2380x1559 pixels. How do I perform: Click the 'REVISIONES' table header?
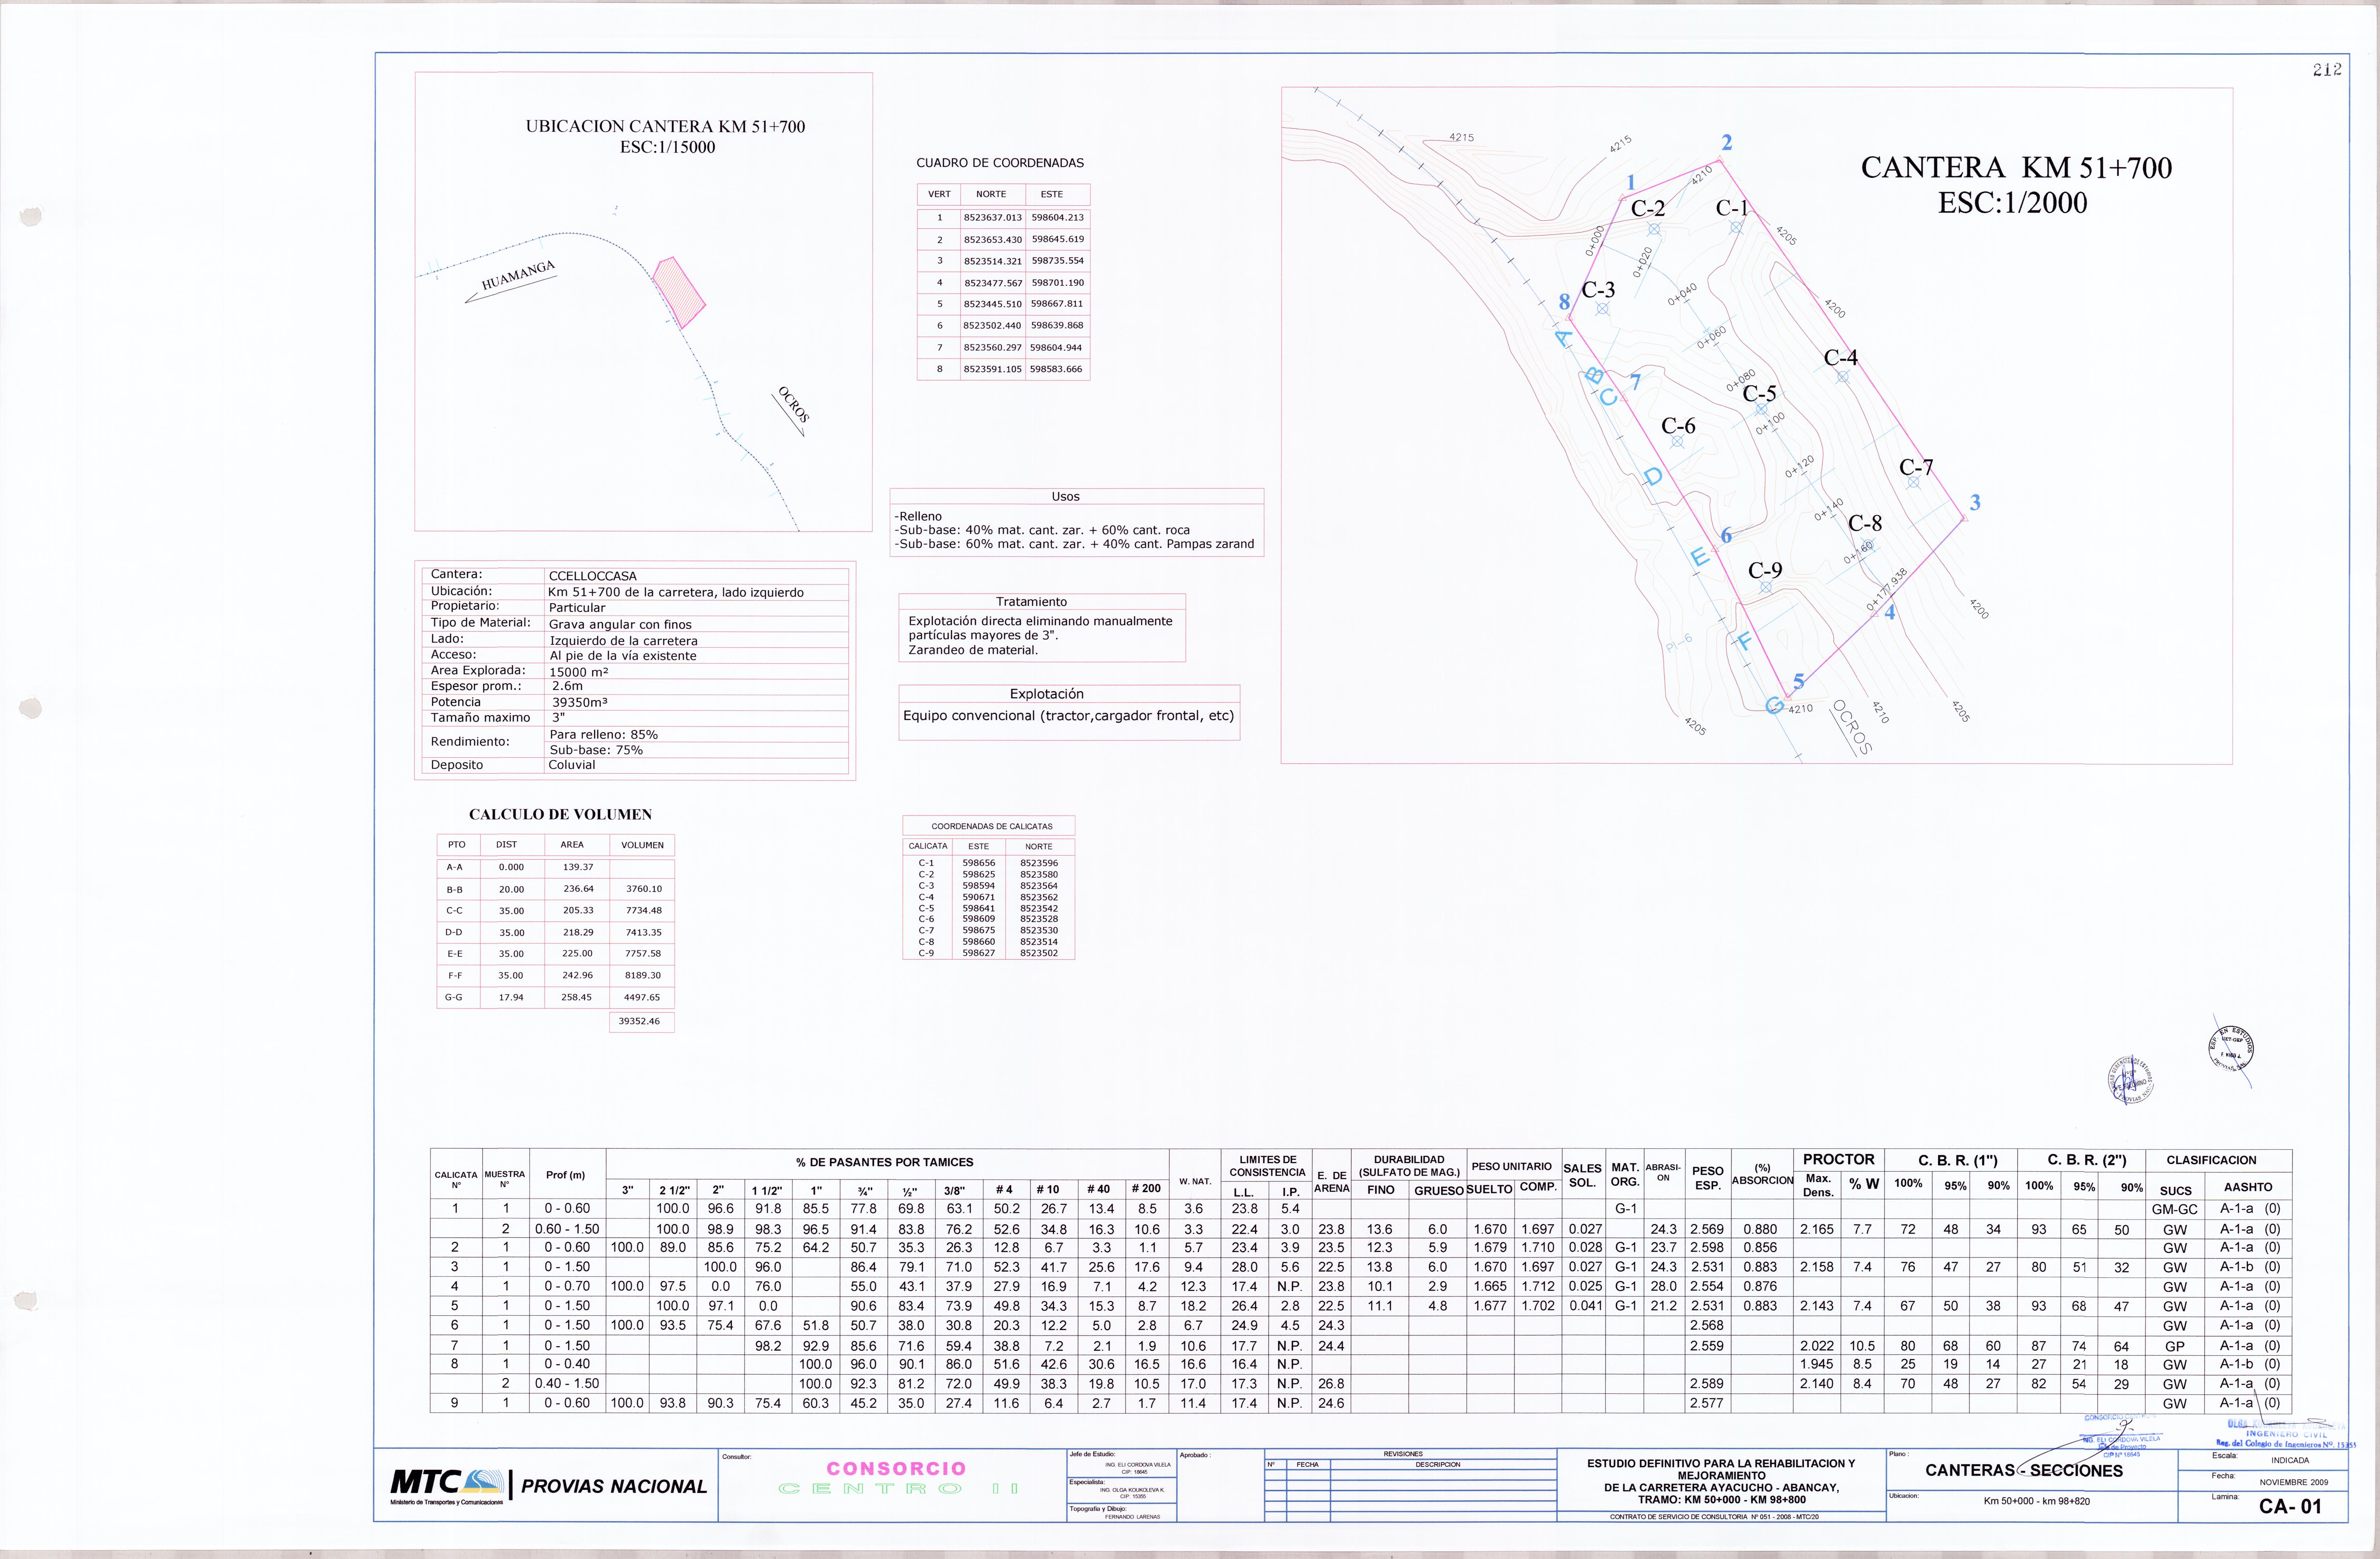click(x=1403, y=1454)
